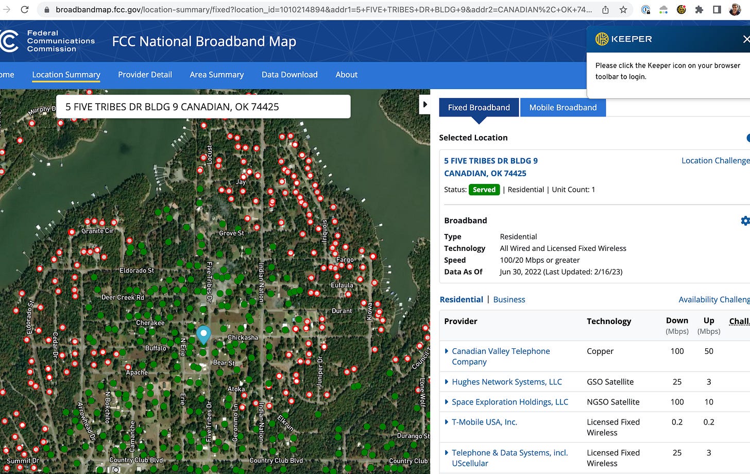Click the green Served status badge

484,190
